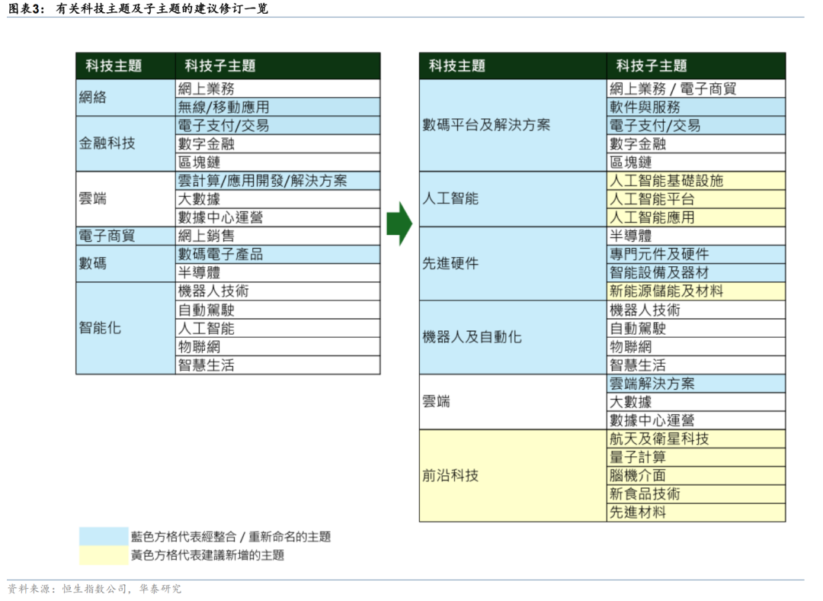Click the chart title '有关科技主题及子主题的建议修订一览'

(x=162, y=8)
